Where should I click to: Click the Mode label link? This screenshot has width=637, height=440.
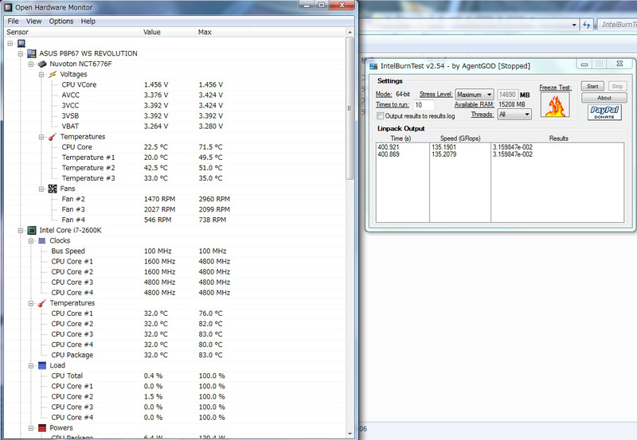point(384,94)
